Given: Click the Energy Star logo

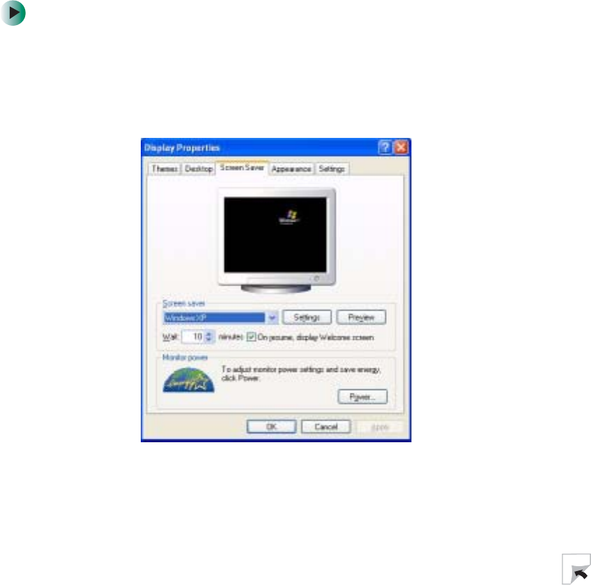Looking at the screenshot, I should [188, 380].
